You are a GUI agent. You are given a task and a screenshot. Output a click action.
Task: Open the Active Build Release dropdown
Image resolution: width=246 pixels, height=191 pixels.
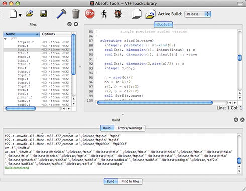coord(198,14)
